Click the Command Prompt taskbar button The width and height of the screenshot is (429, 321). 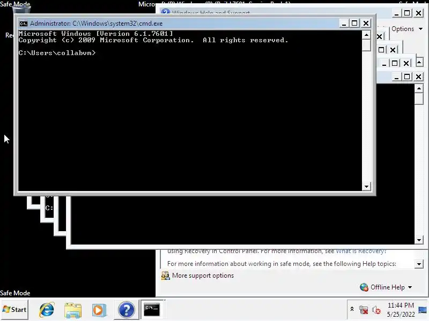(x=152, y=310)
